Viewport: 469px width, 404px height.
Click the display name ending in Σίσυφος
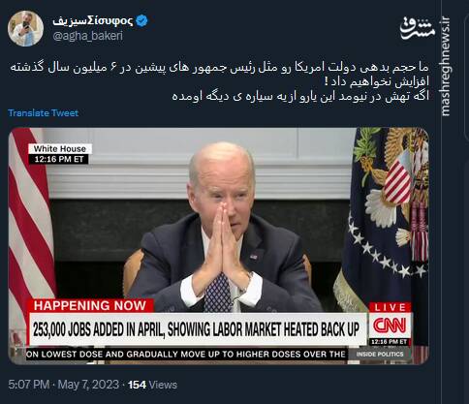point(93,21)
